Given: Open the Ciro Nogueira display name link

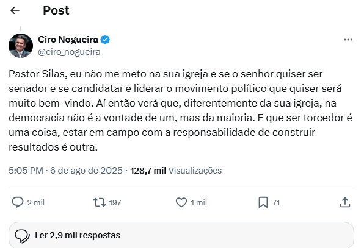Looking at the screenshot, I should coord(68,40).
